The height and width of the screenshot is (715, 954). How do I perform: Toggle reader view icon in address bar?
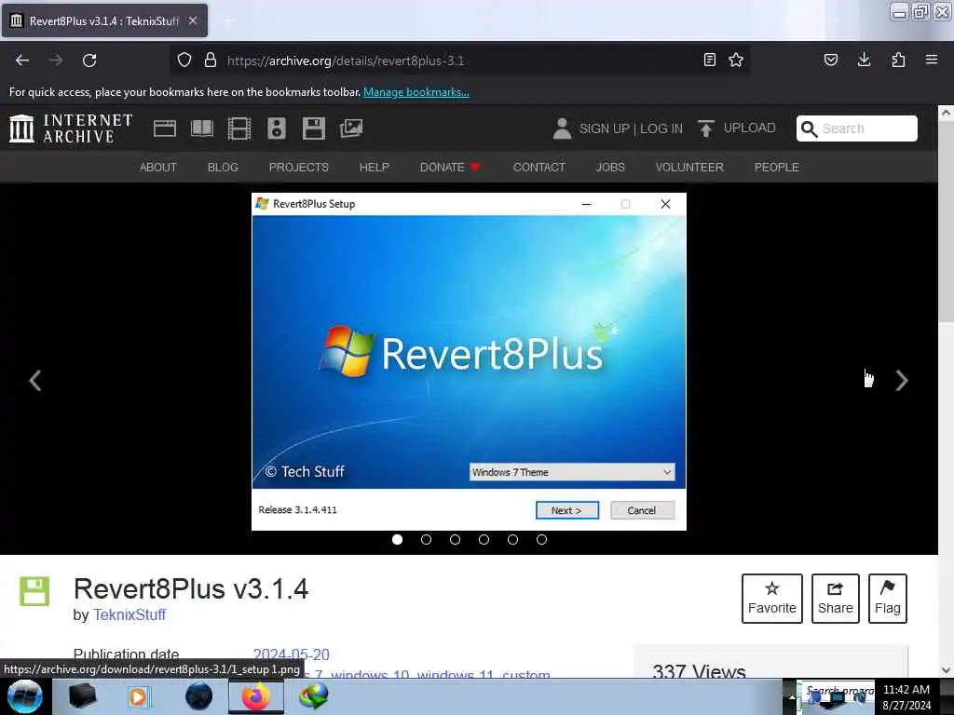tap(709, 60)
